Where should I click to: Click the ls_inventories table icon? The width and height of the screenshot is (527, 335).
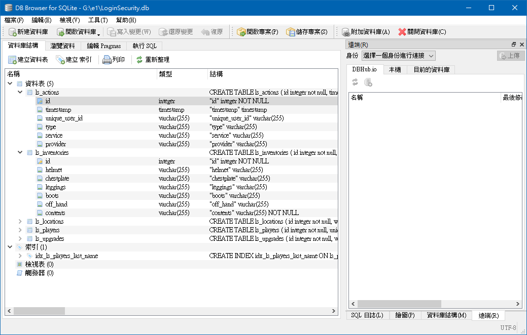pos(29,153)
